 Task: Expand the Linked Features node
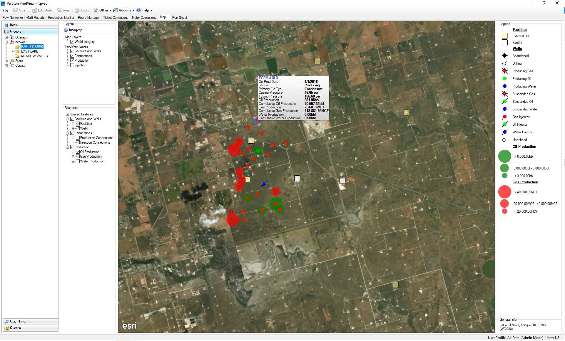click(68, 114)
